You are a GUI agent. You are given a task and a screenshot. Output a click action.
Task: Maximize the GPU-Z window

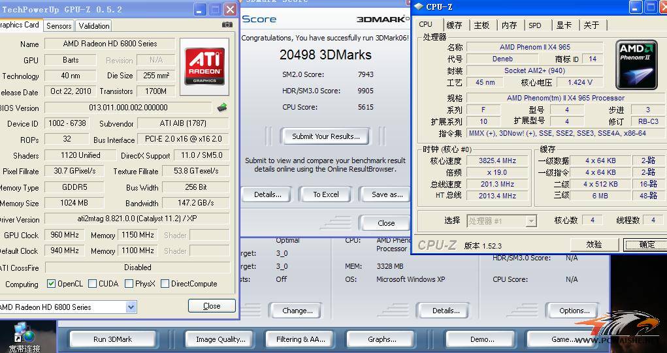pyautogui.click(x=215, y=9)
